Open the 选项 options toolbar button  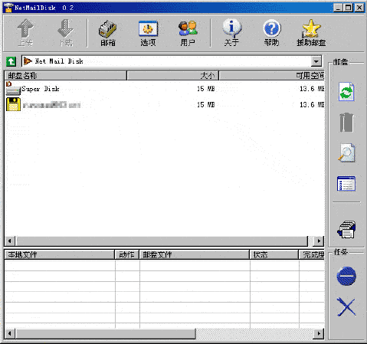(148, 33)
